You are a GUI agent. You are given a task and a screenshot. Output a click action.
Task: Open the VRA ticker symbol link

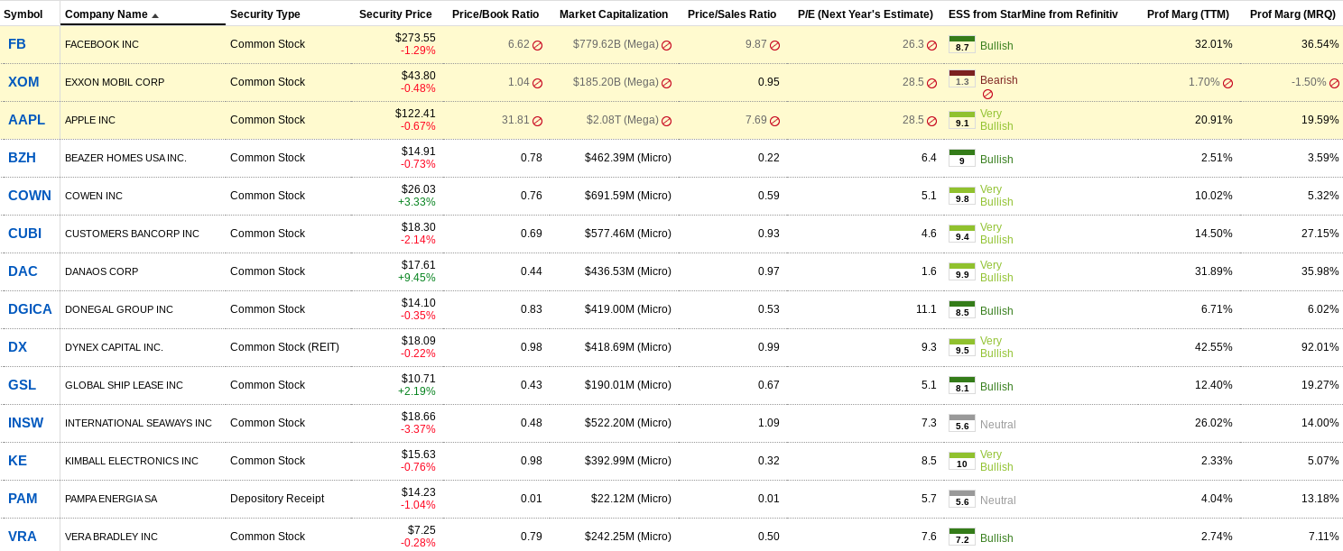23,537
